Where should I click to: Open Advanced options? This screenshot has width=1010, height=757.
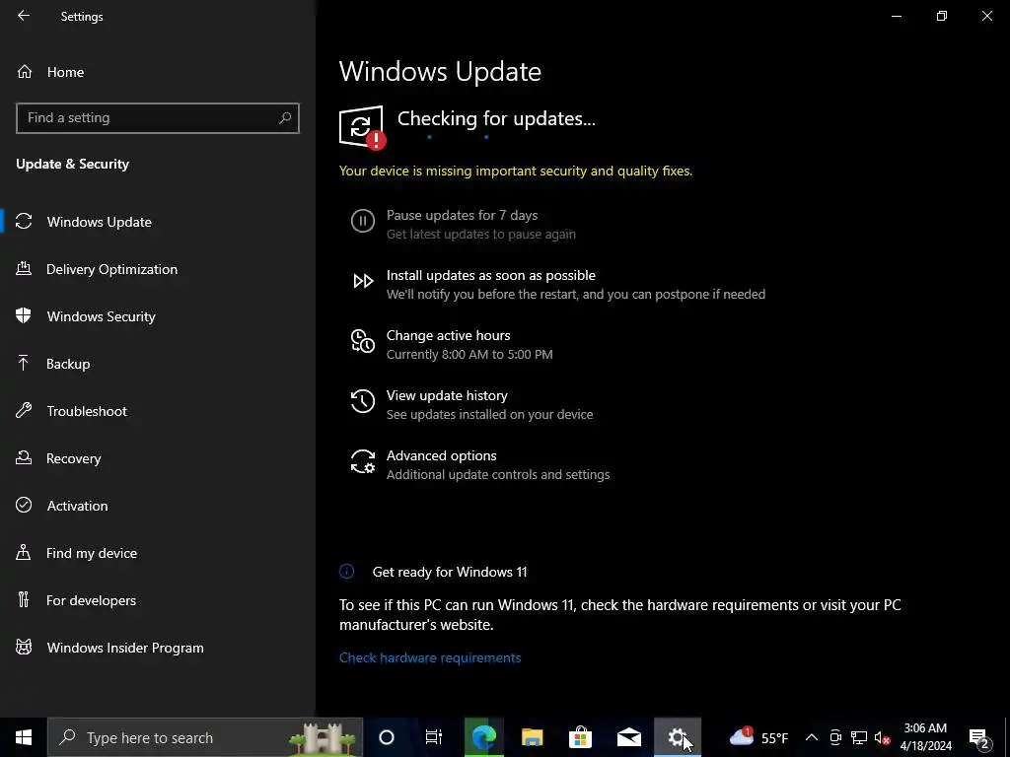[441, 455]
